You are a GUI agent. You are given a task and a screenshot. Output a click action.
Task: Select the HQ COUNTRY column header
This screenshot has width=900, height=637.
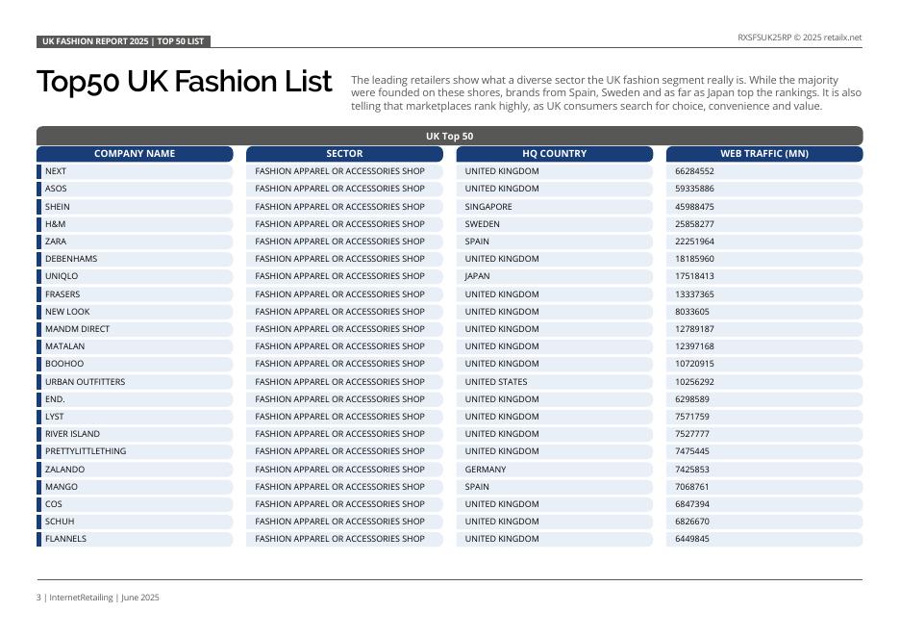click(x=554, y=154)
